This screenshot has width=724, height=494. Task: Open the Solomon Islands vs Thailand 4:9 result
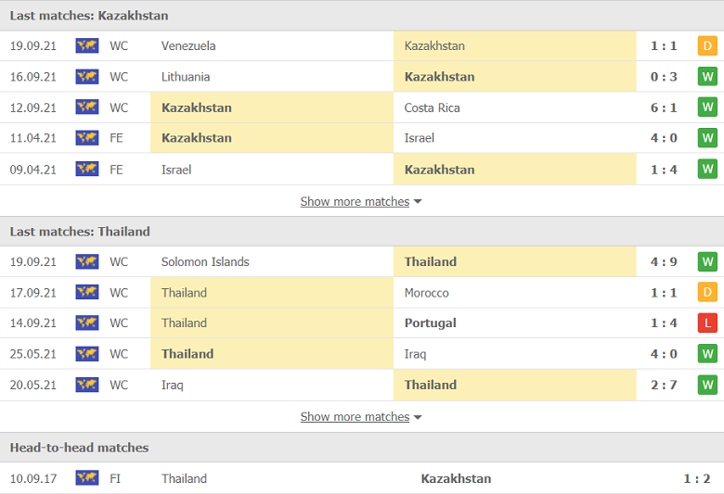click(664, 261)
